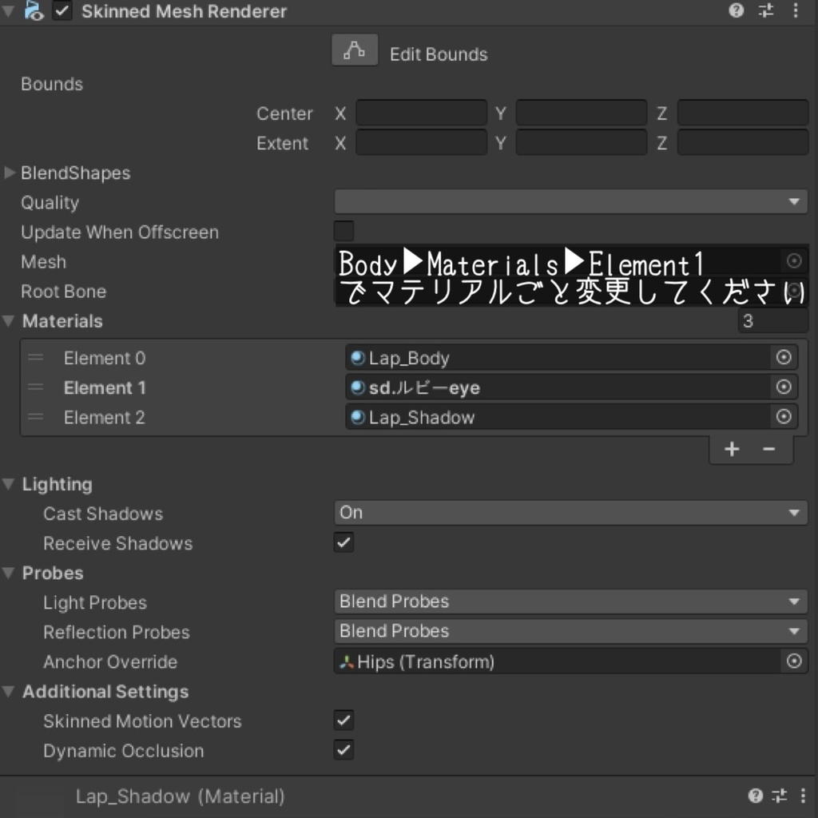Image resolution: width=818 pixels, height=818 pixels.
Task: Collapse the Skinned Mesh Renderer component
Action: click(8, 11)
